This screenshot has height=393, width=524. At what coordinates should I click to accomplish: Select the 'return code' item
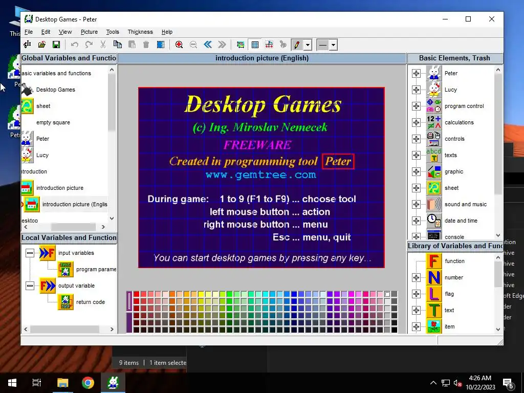[x=90, y=302]
